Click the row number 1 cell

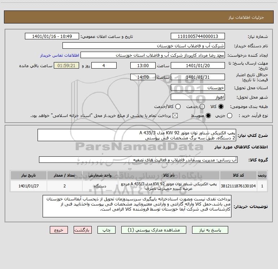point(262,186)
